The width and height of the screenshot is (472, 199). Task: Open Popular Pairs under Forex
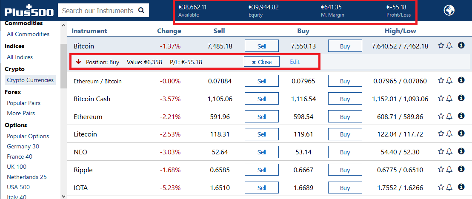[x=23, y=103]
